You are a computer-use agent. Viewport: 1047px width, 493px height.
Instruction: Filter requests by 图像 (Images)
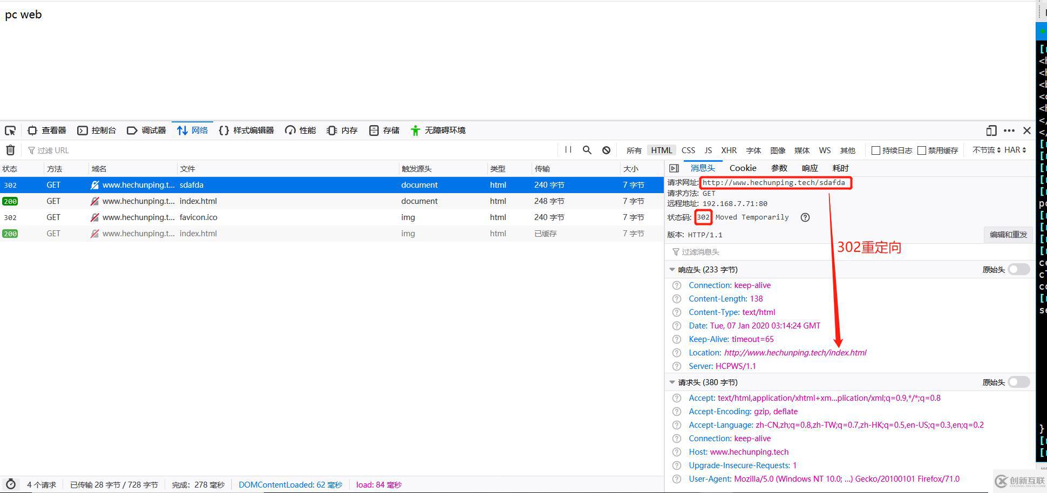(x=778, y=150)
